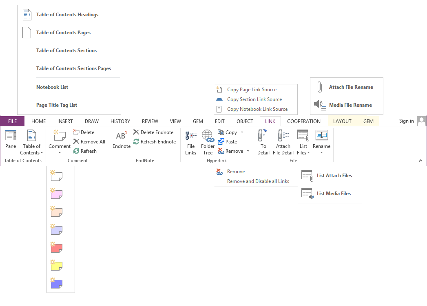Click the Table of Contents ribbon icon
Screen dimensions: 427x306
[x=31, y=135]
